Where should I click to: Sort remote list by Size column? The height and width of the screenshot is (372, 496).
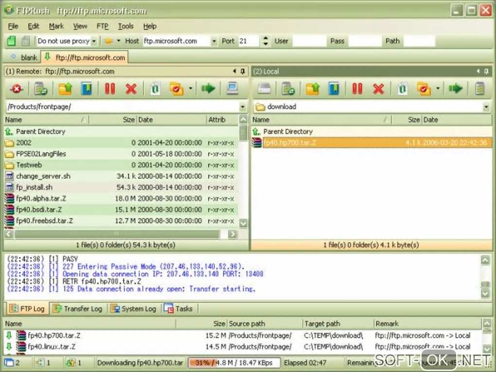click(x=113, y=120)
